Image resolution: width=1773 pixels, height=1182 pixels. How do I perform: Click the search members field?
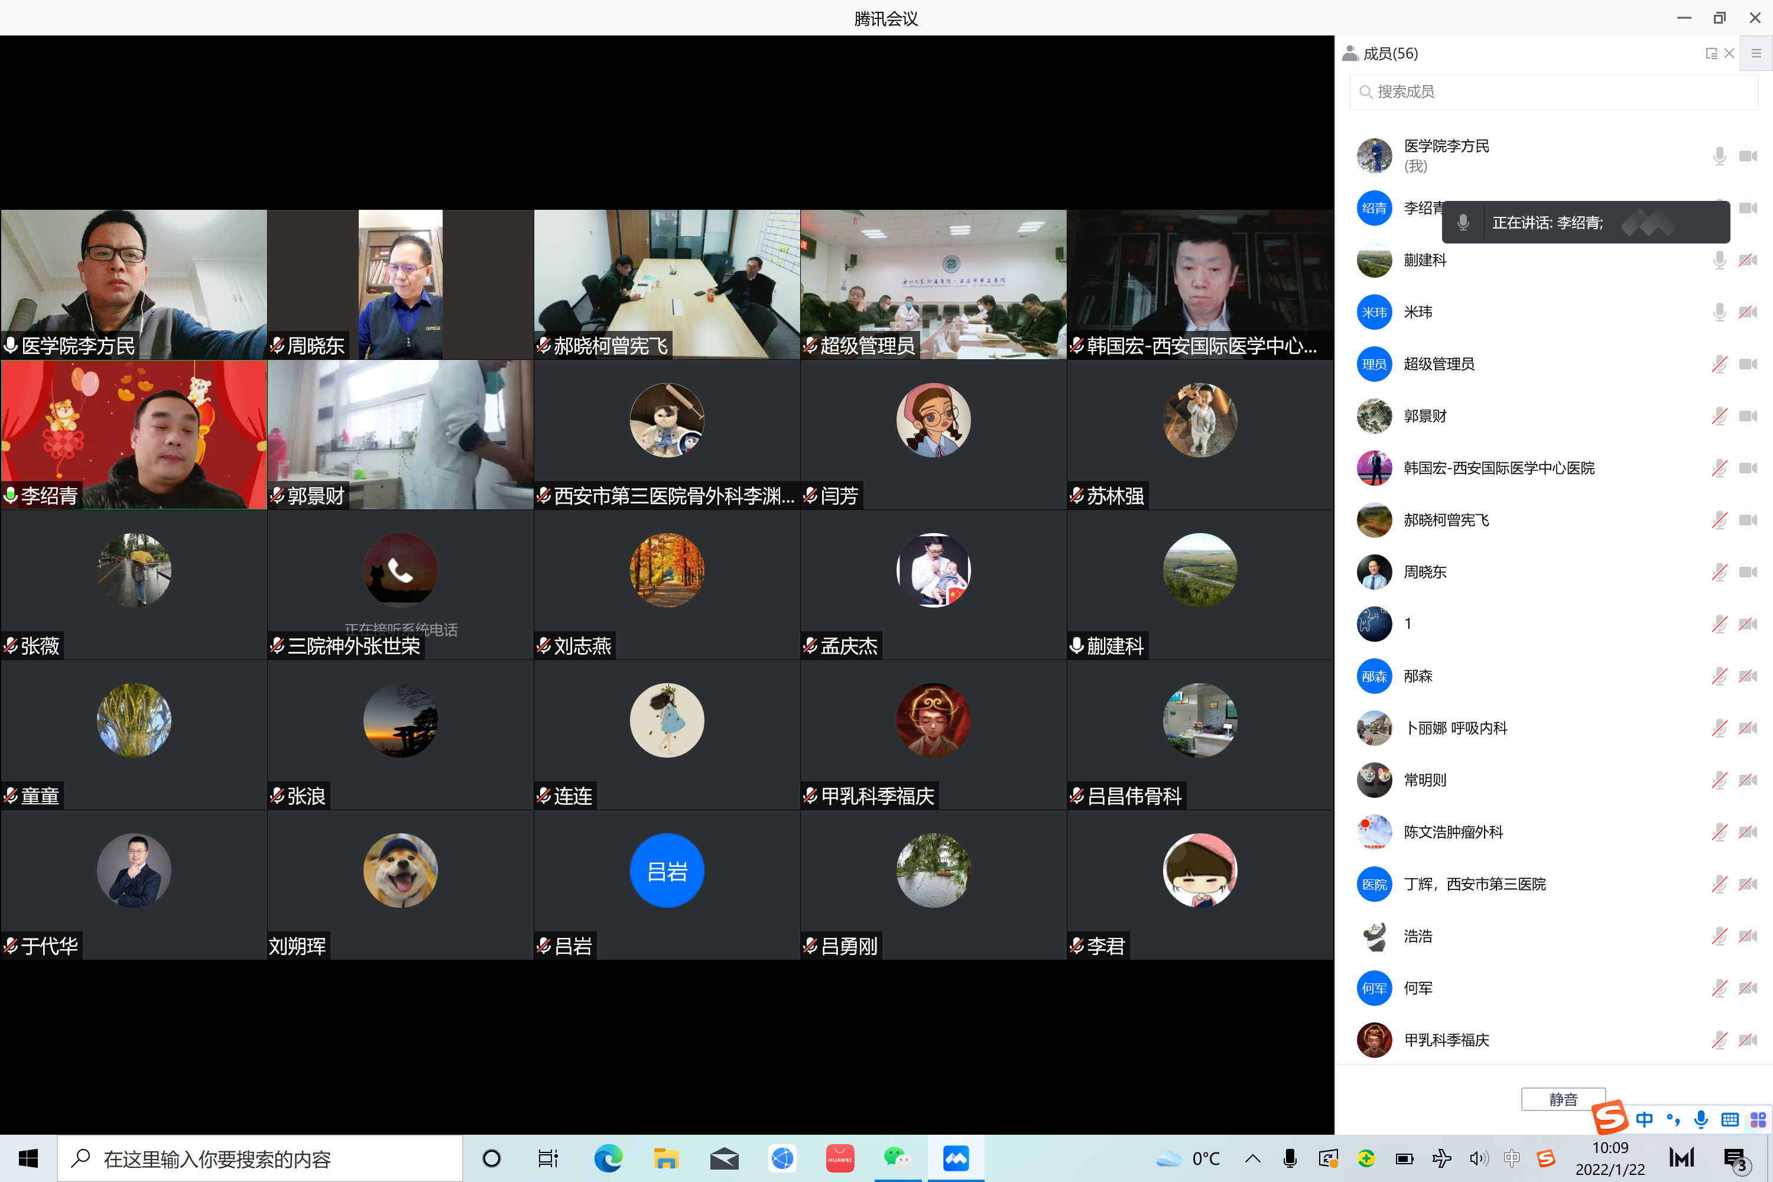pyautogui.click(x=1553, y=92)
